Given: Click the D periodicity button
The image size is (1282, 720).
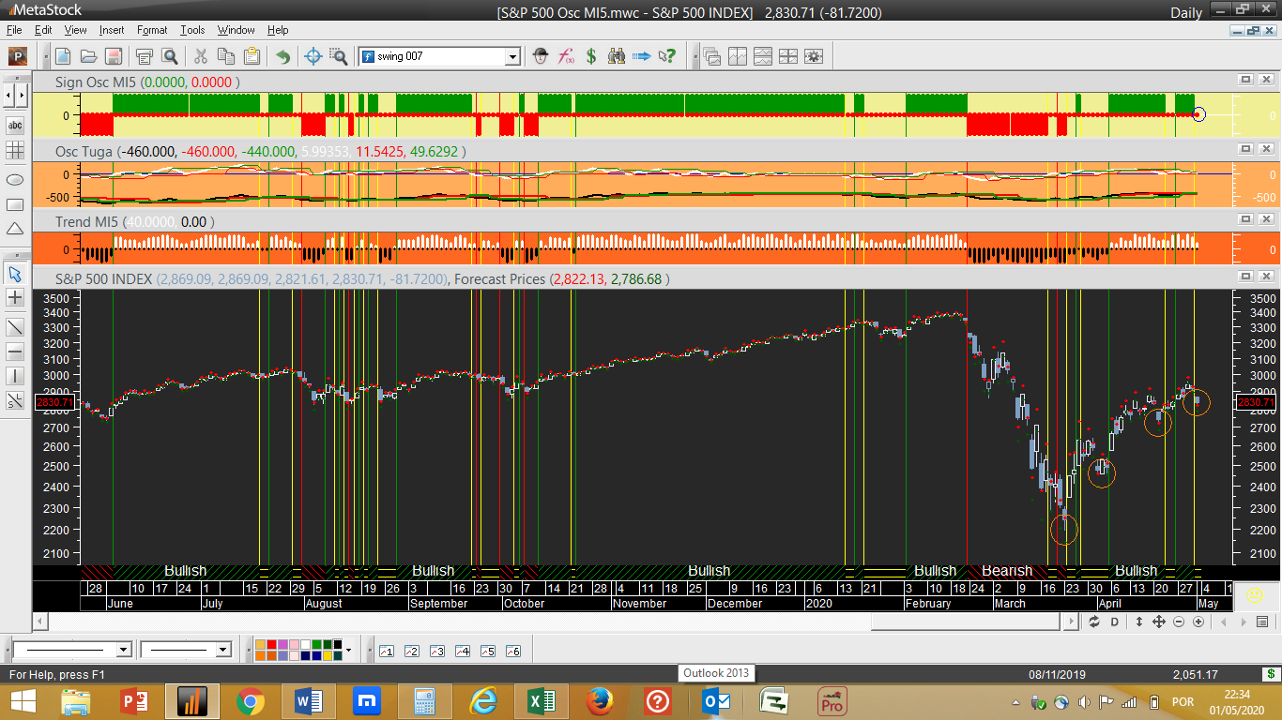Looking at the screenshot, I should pyautogui.click(x=1115, y=622).
